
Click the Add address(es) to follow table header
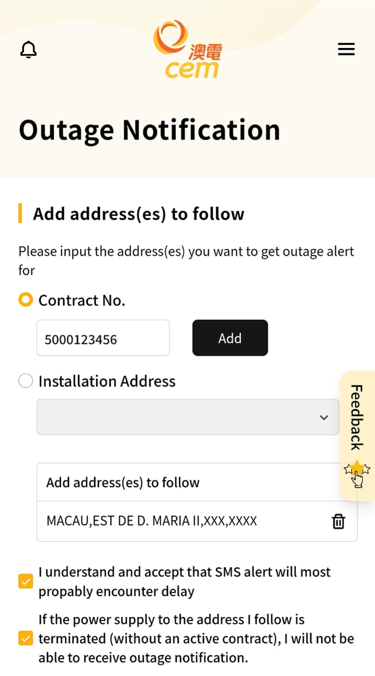(197, 482)
